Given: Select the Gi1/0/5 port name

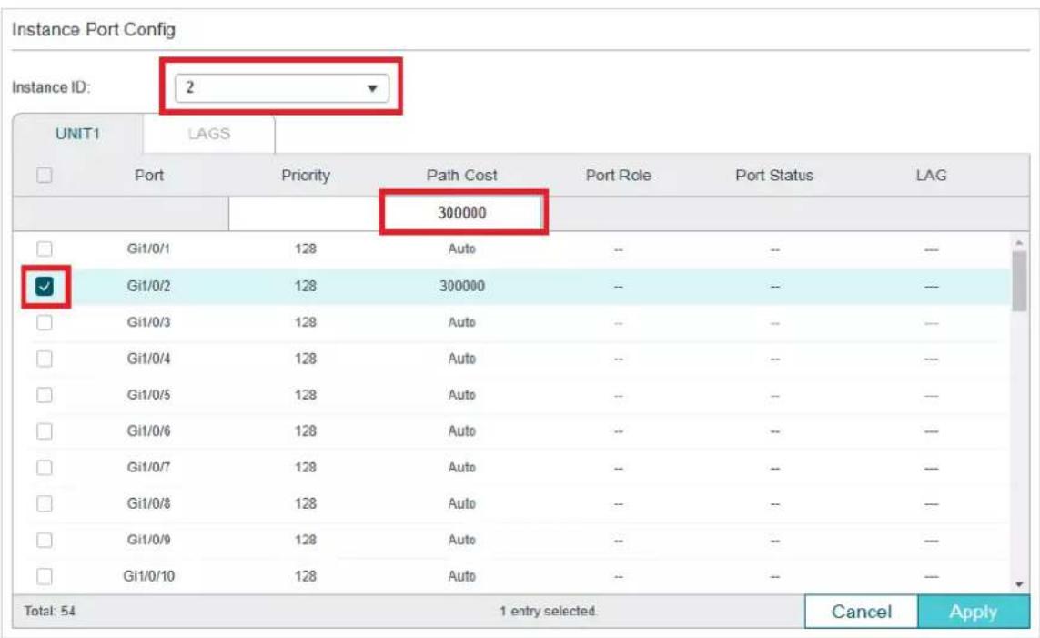Looking at the screenshot, I should (x=148, y=395).
